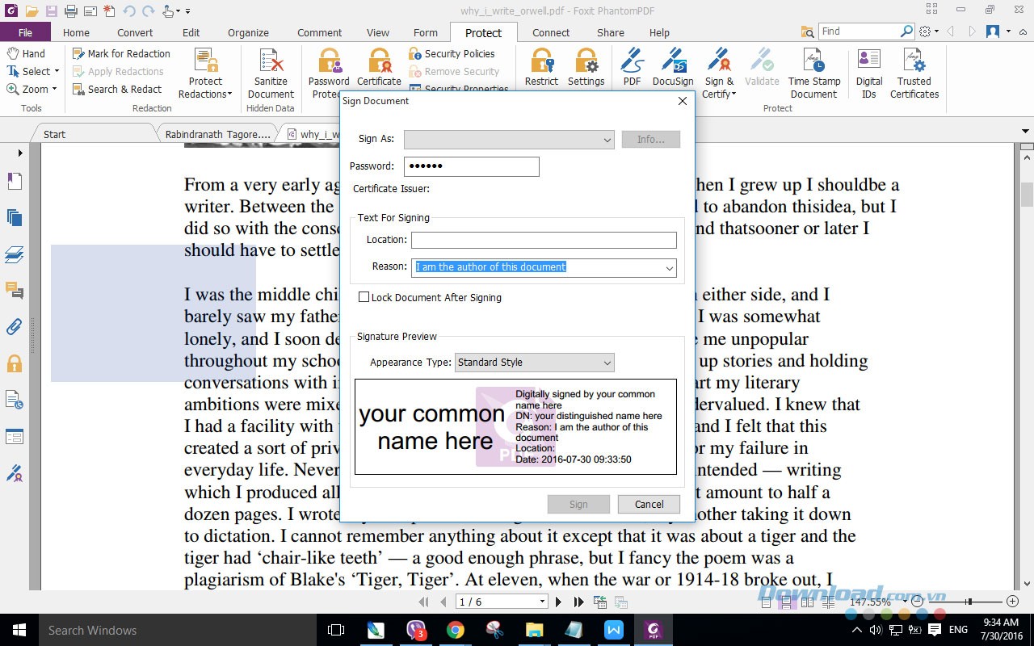The height and width of the screenshot is (646, 1034).
Task: Cancel the Sign Document dialog
Action: click(x=649, y=504)
